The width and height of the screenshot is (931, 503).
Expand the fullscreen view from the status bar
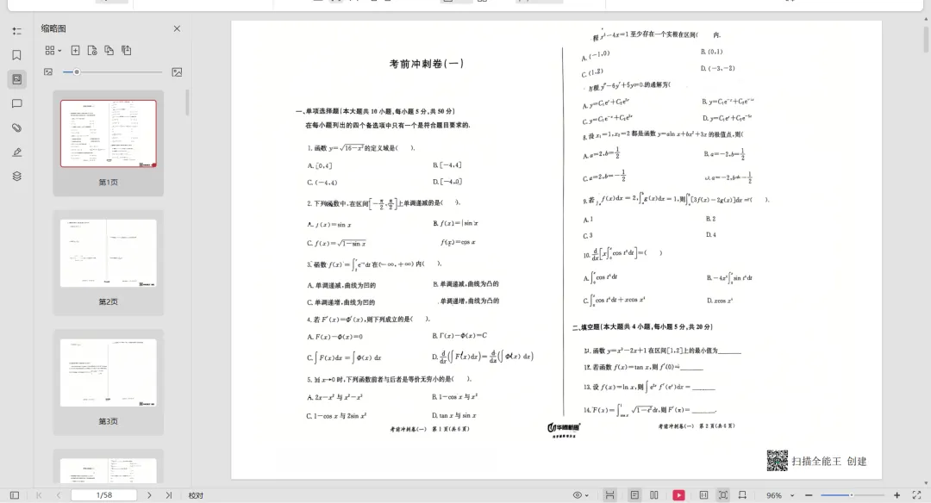(916, 494)
